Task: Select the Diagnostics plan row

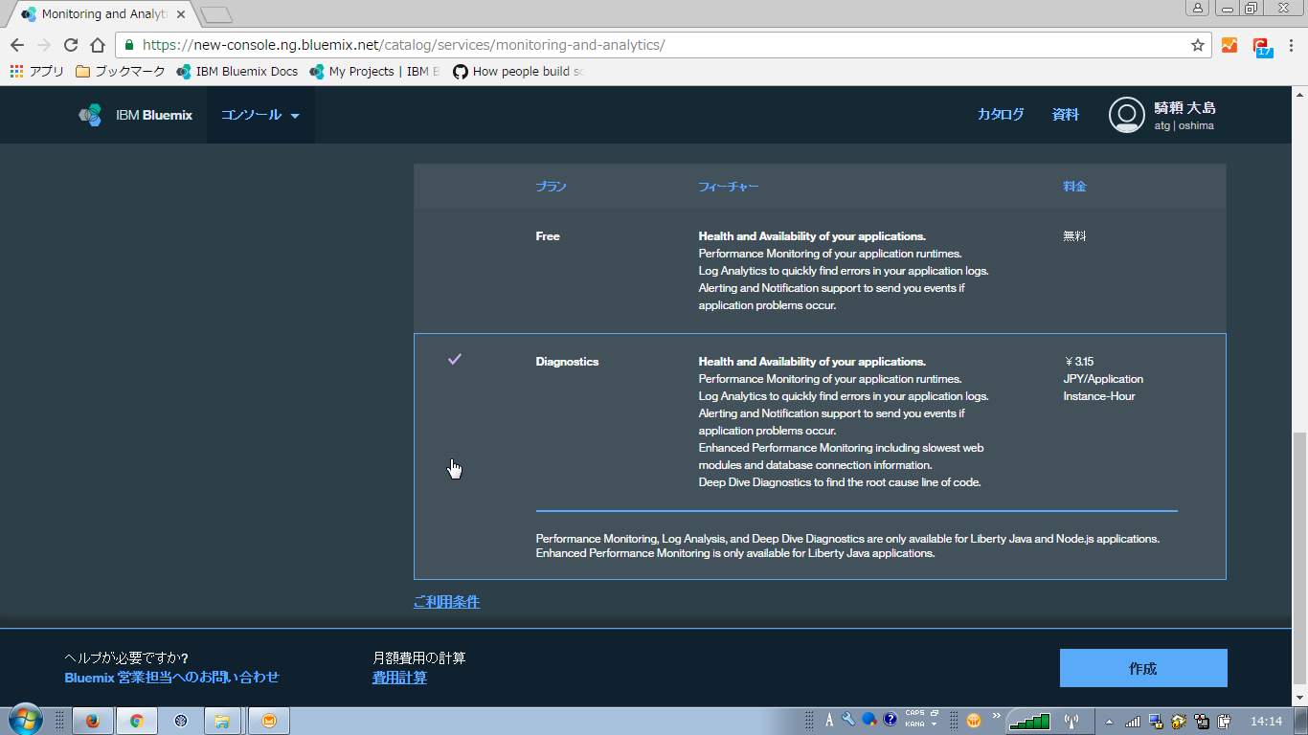Action: point(820,457)
